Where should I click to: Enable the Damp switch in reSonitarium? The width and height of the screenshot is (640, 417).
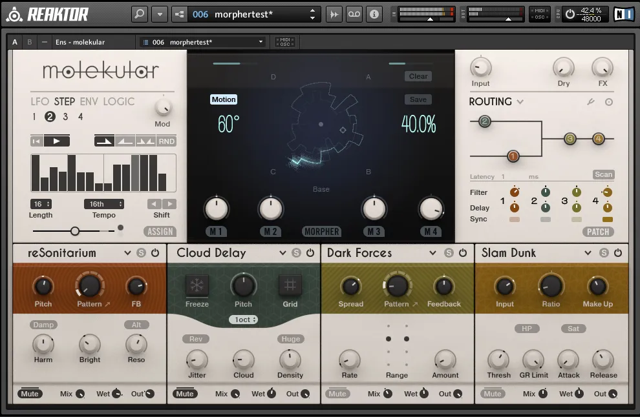[43, 325]
